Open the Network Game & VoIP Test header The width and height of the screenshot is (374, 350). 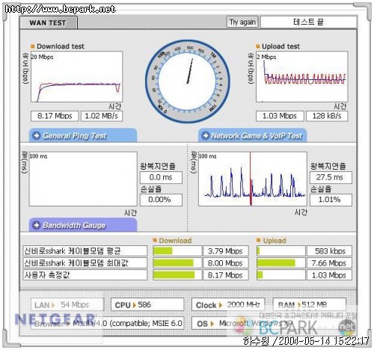(x=252, y=135)
